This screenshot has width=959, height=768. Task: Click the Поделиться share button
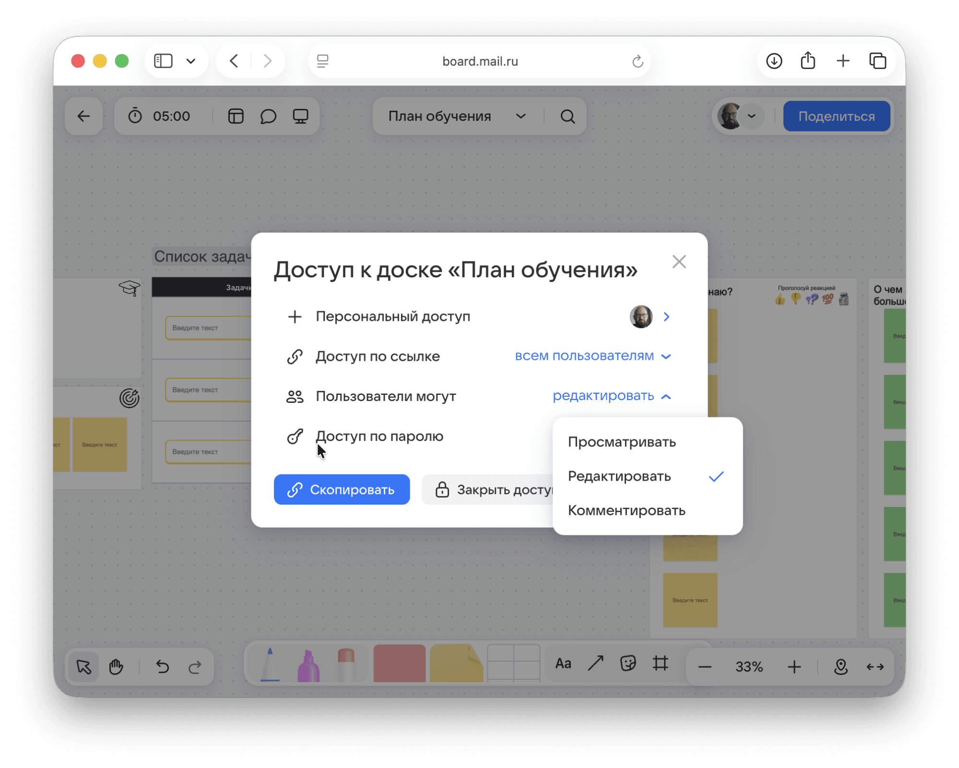click(x=836, y=116)
